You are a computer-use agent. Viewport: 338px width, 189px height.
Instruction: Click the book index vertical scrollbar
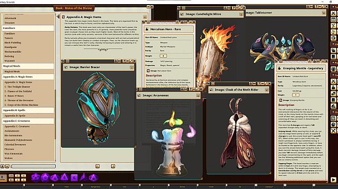[x=55, y=114]
